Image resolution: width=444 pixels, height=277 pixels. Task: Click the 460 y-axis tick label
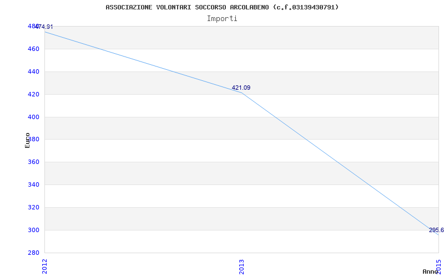[33, 49]
